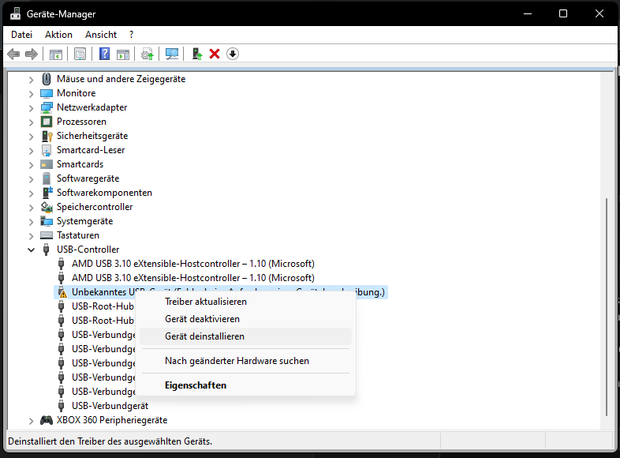Viewport: 620px width, 458px height.
Task: Click scan for hardware changes monitor icon
Action: pos(172,54)
